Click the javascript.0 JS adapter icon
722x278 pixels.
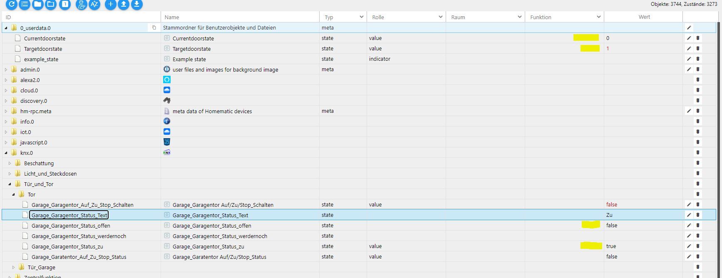pyautogui.click(x=167, y=142)
